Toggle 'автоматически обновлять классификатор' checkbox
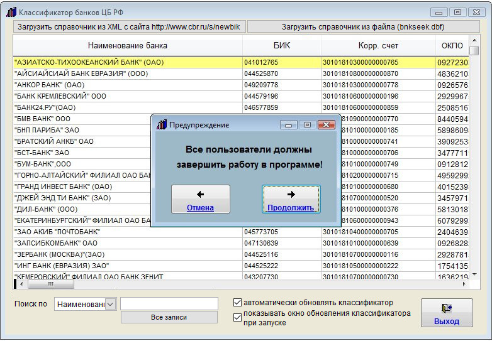Screen dimensions: 492x341 pos(237,303)
